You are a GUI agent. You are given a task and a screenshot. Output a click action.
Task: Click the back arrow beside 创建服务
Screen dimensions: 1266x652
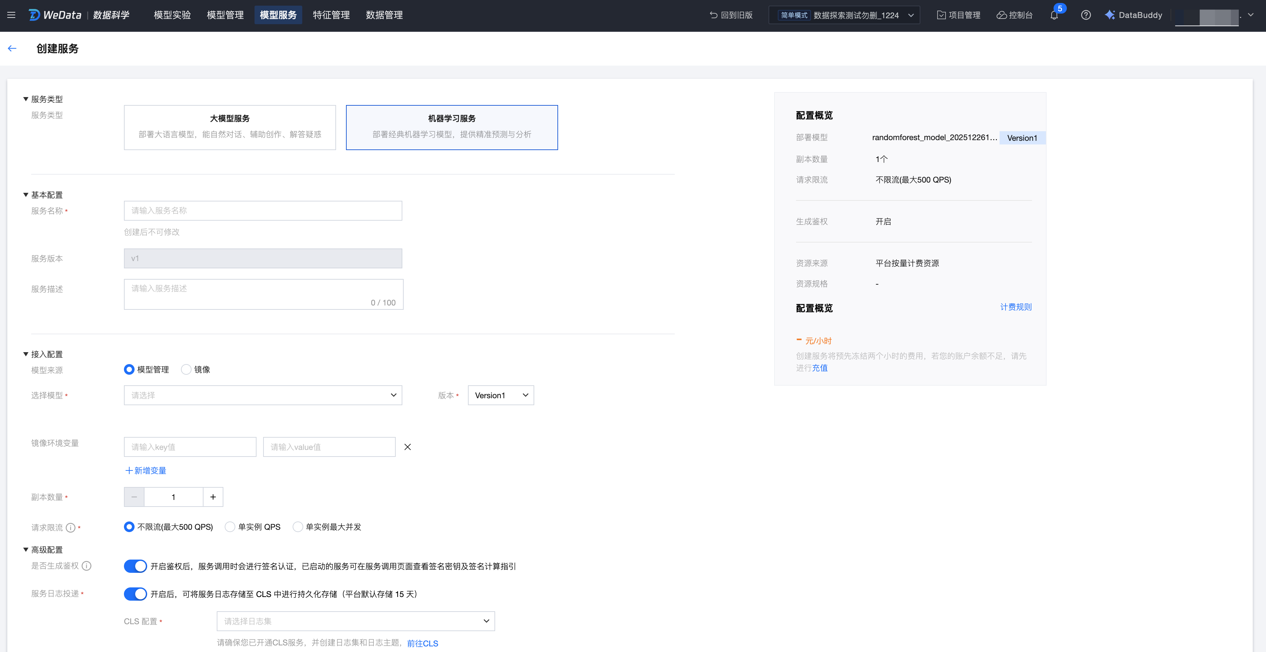12,48
